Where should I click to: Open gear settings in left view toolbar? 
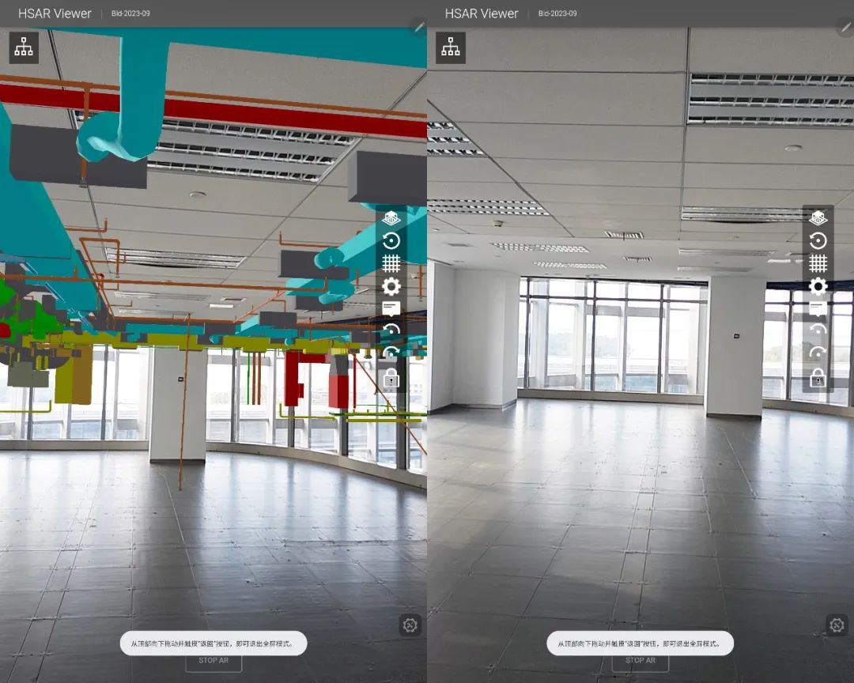click(391, 286)
